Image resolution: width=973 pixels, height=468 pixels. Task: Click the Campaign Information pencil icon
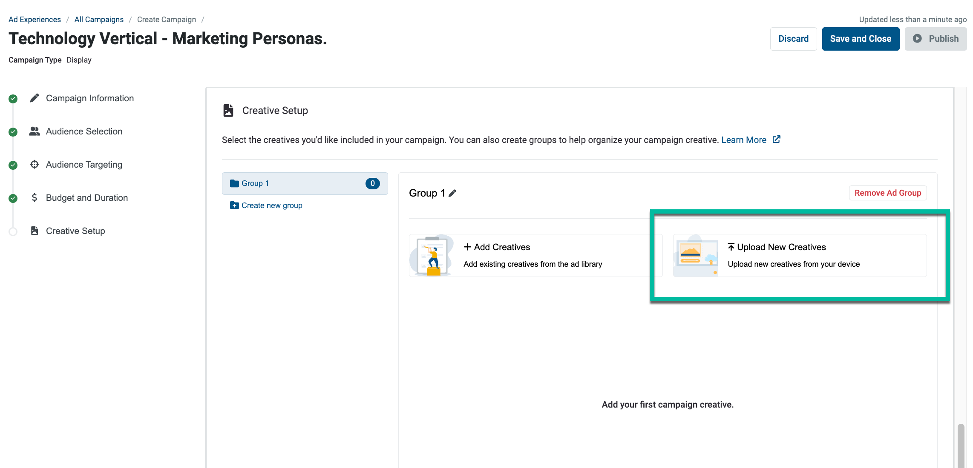click(35, 98)
